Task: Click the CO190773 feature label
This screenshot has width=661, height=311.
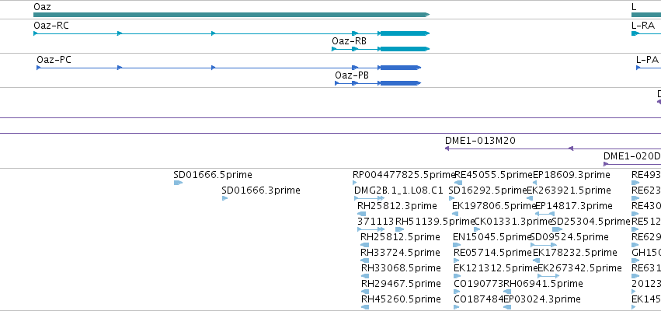Action: tap(479, 283)
